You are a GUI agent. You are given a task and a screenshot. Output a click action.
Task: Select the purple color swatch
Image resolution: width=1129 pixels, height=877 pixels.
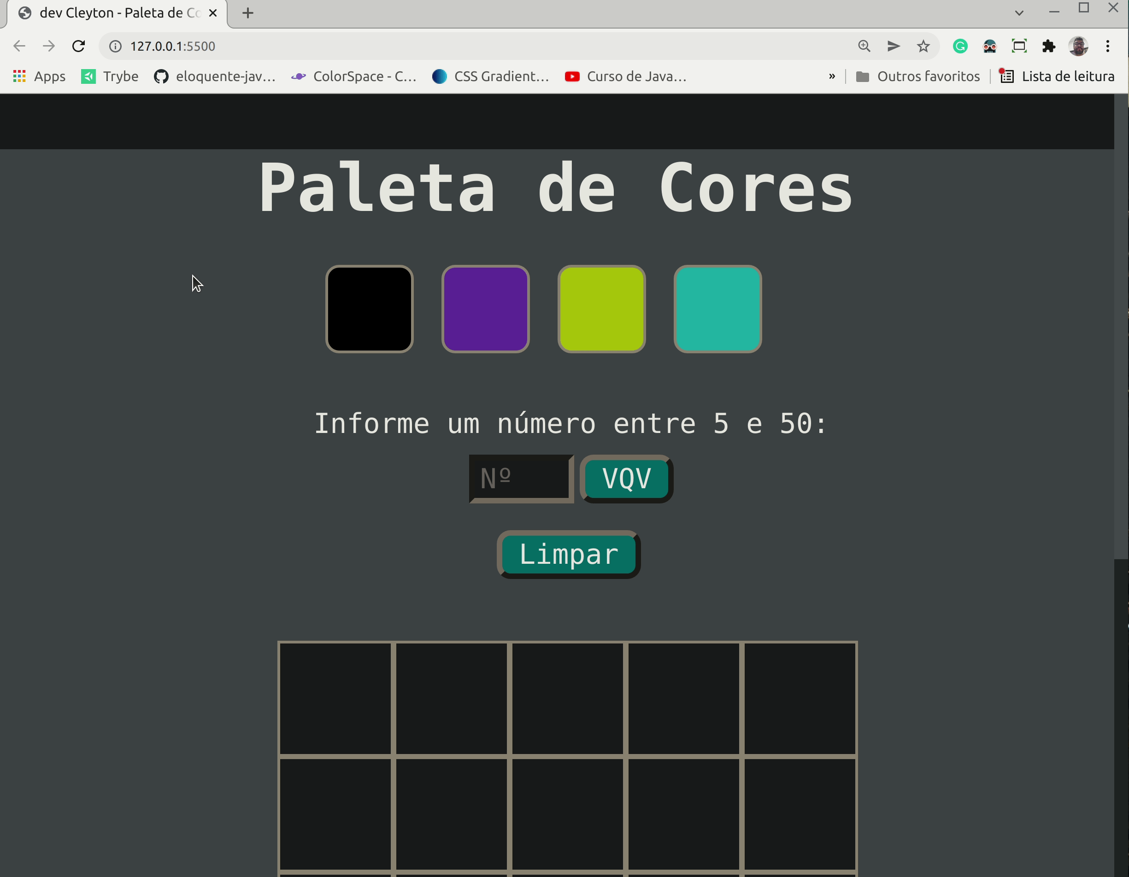click(485, 309)
